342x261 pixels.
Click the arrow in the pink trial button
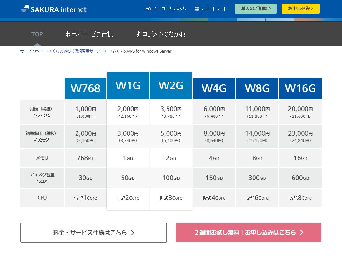coord(302,233)
